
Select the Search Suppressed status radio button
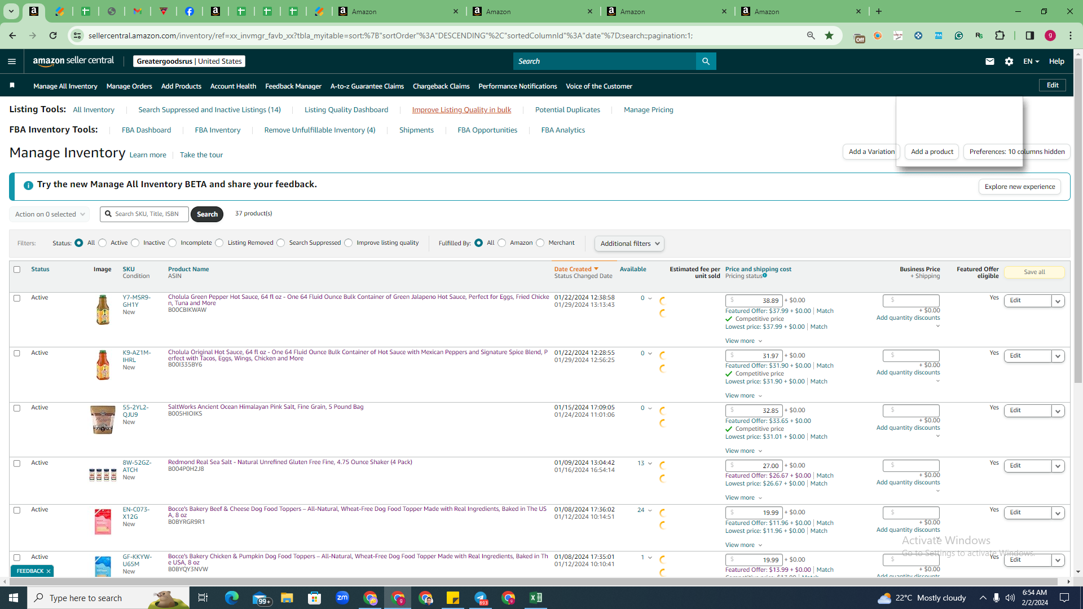coord(281,243)
